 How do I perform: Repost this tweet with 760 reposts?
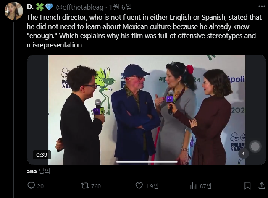coord(85,185)
